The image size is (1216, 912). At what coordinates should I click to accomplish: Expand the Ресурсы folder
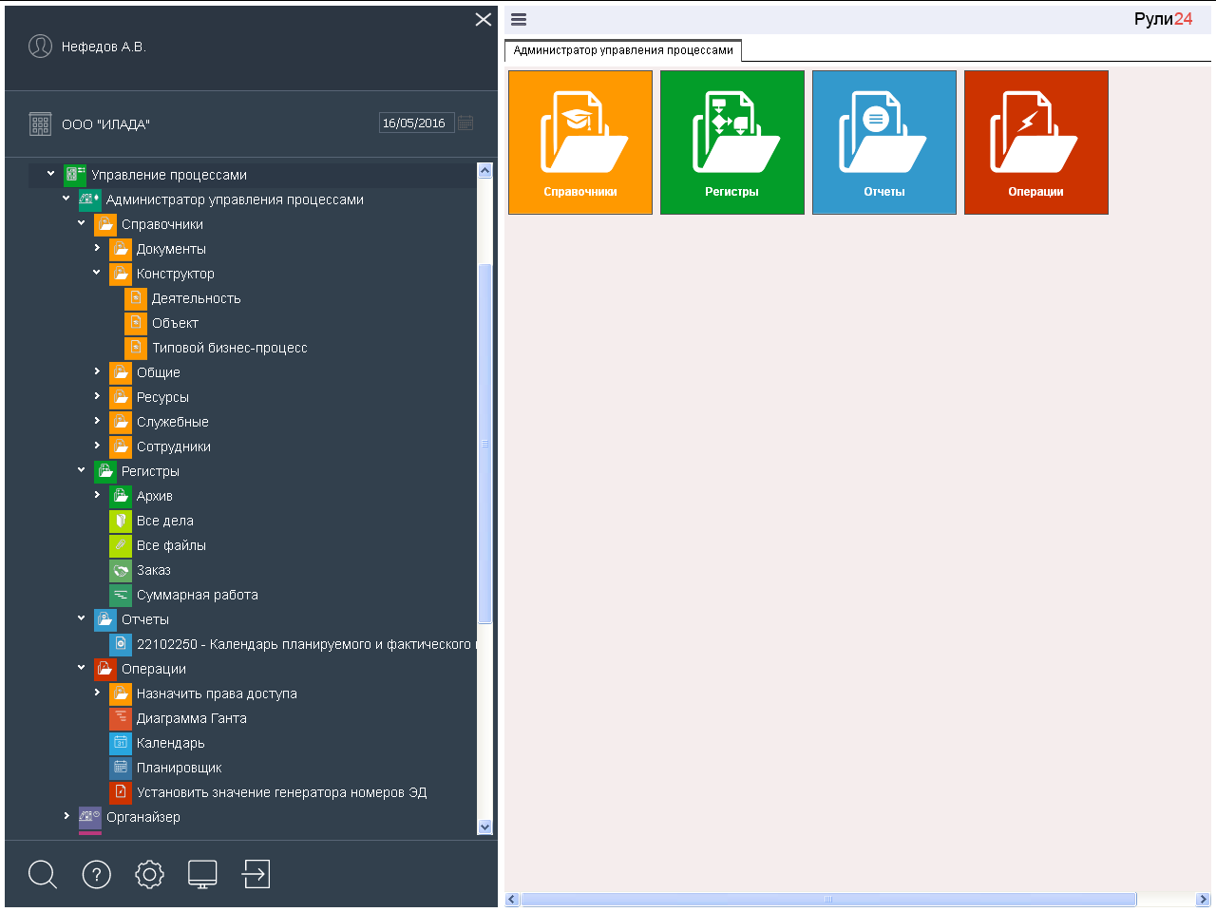pos(97,396)
